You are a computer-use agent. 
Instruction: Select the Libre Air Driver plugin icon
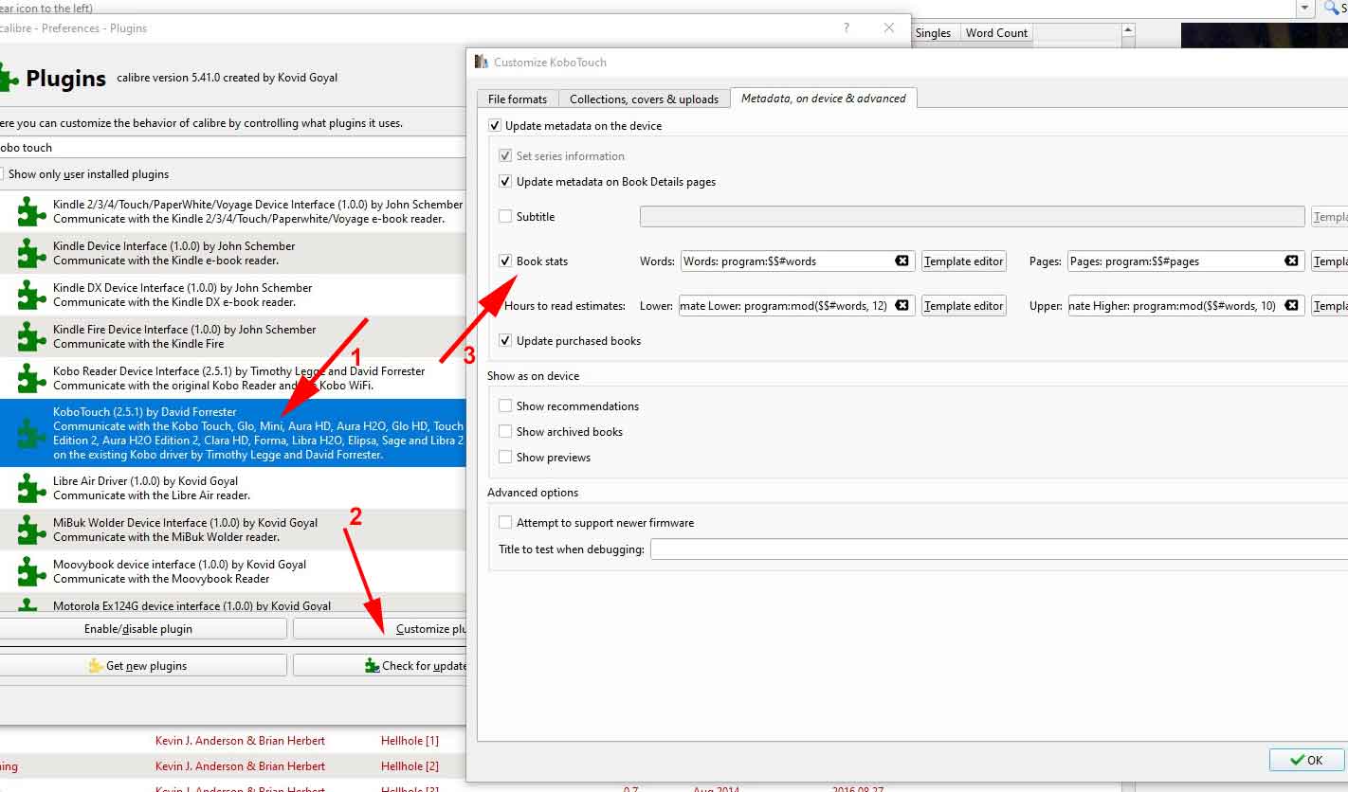[32, 488]
